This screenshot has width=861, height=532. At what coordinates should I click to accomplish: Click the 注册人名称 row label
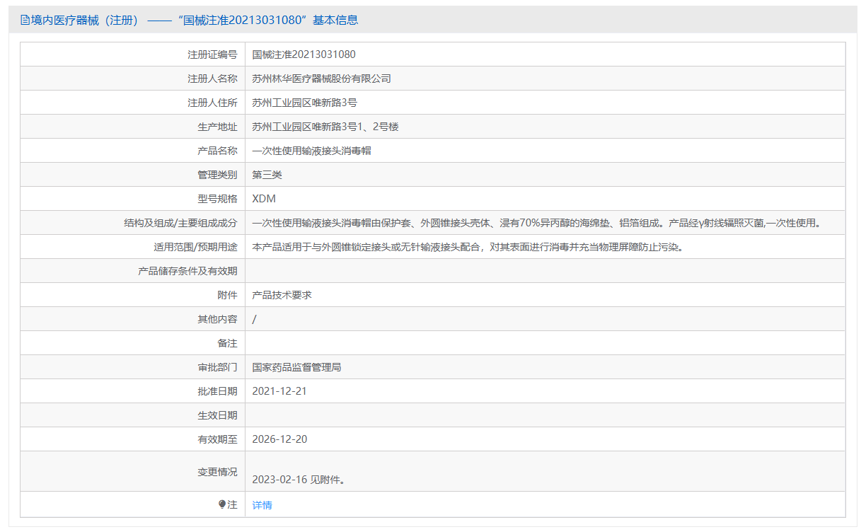click(x=212, y=79)
